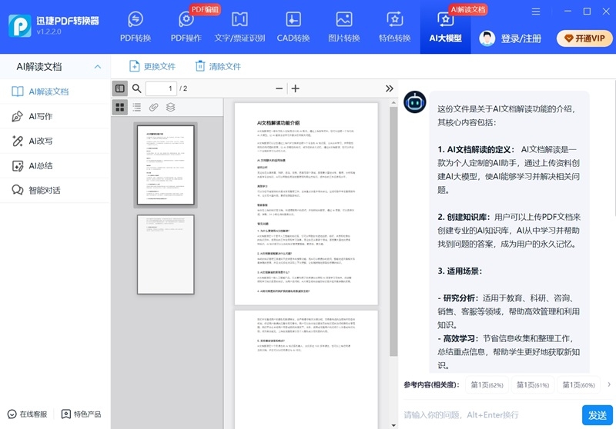This screenshot has height=429, width=616.
Task: Toggle the sidebar panel icon
Action: click(x=120, y=88)
